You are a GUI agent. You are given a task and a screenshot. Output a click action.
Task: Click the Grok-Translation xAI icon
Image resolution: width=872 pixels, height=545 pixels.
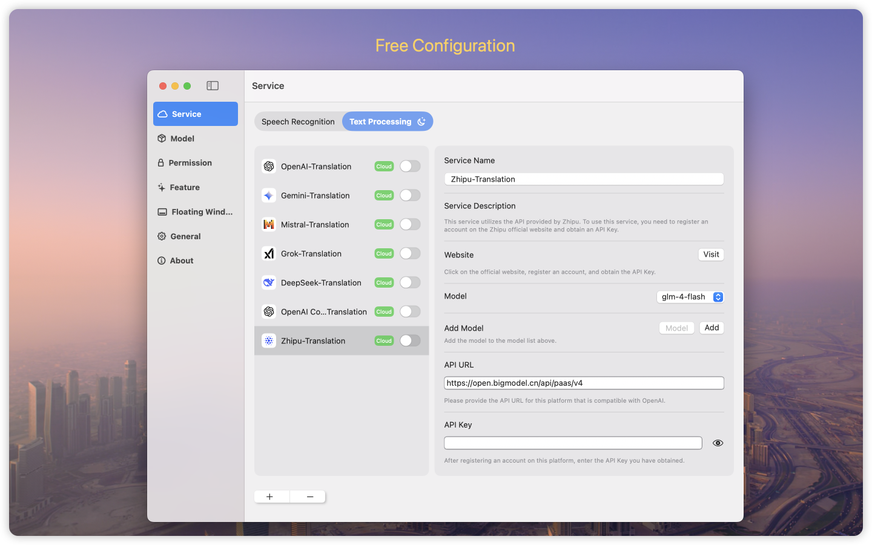(269, 254)
